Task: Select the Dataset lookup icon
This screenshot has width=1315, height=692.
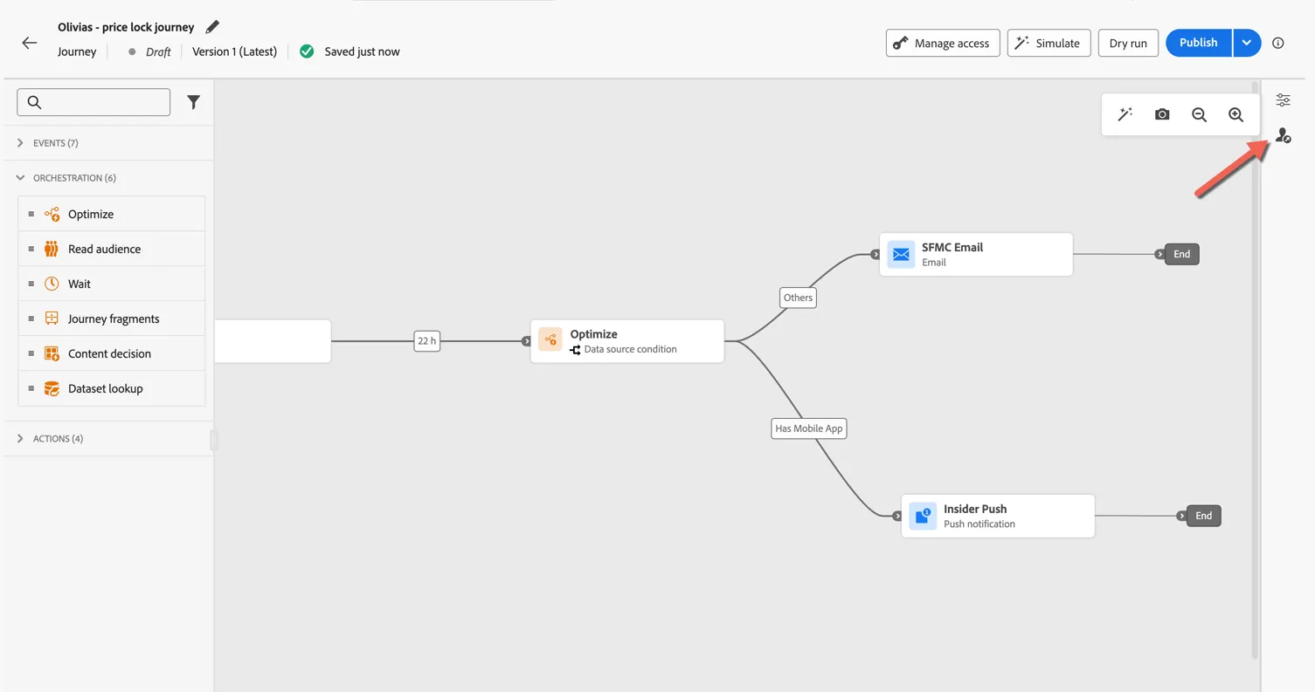Action: tap(52, 388)
